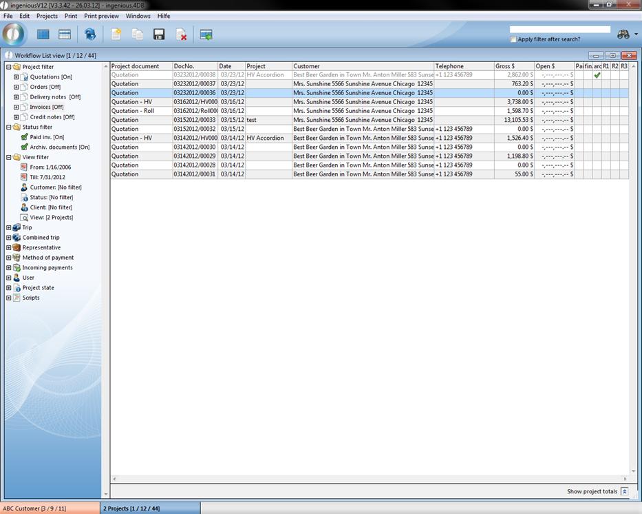The width and height of the screenshot is (642, 514).
Task: Collapse the Project filter folder
Action: tap(9, 67)
